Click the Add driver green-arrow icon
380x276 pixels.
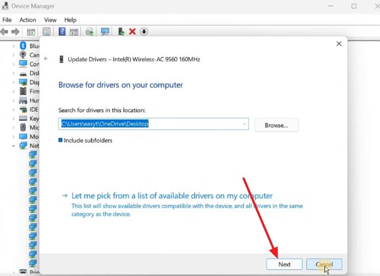121,31
